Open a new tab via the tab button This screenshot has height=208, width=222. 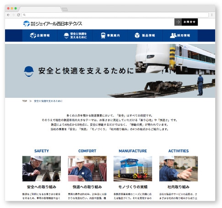(65, 9)
